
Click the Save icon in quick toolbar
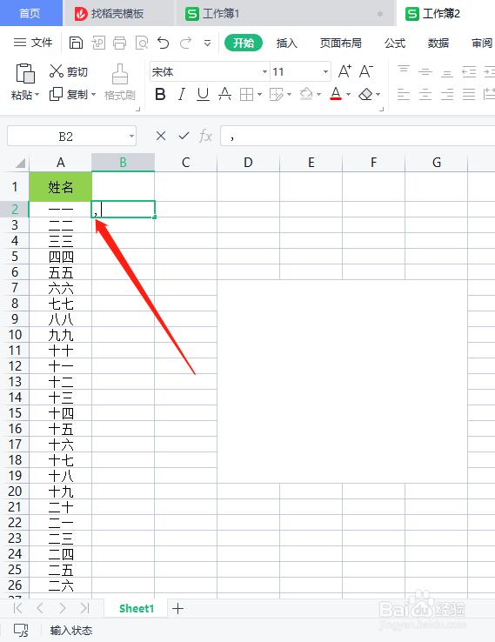point(76,43)
